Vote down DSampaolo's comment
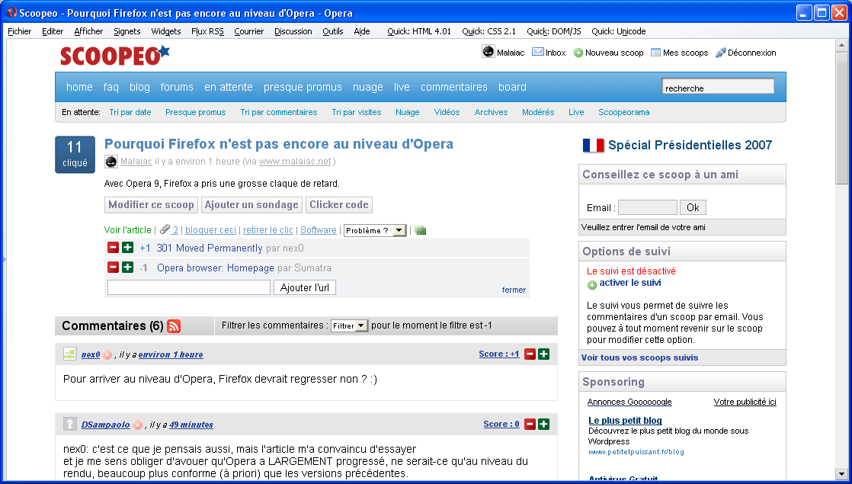Image resolution: width=852 pixels, height=484 pixels. [x=530, y=425]
